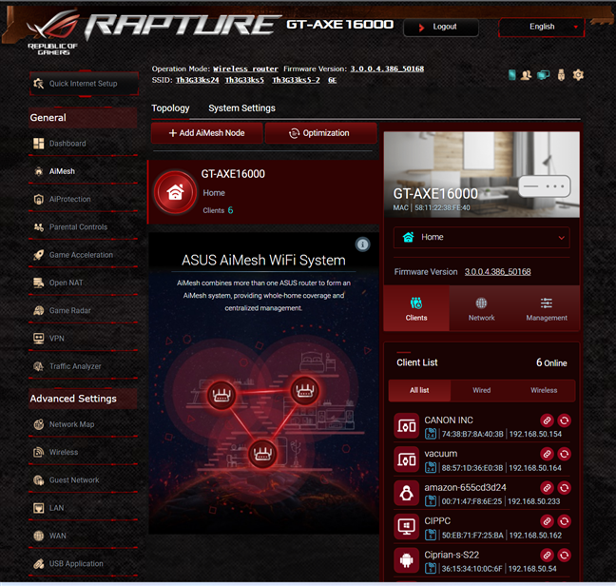The height and width of the screenshot is (586, 616).
Task: Click link icon for CANON INC client
Action: [547, 420]
